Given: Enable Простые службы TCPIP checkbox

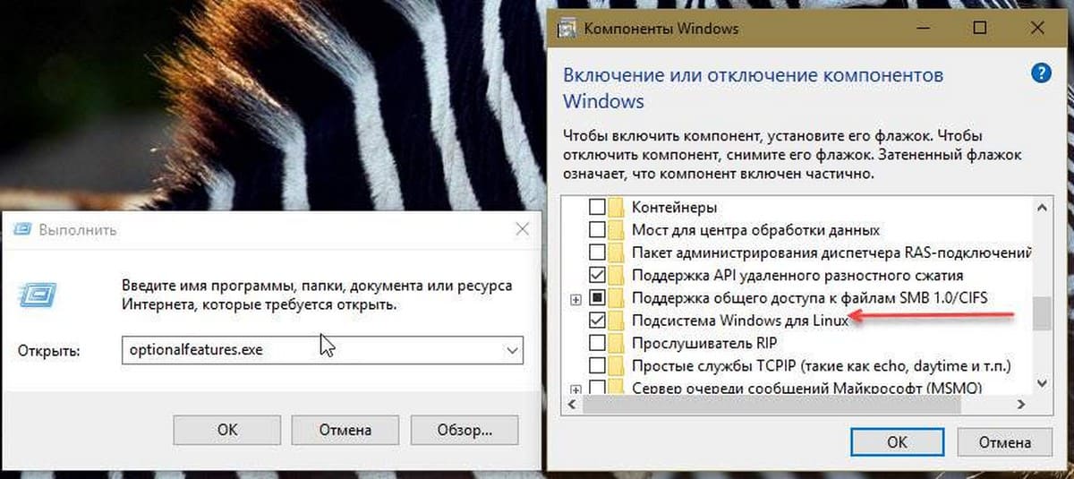Looking at the screenshot, I should pyautogui.click(x=597, y=365).
